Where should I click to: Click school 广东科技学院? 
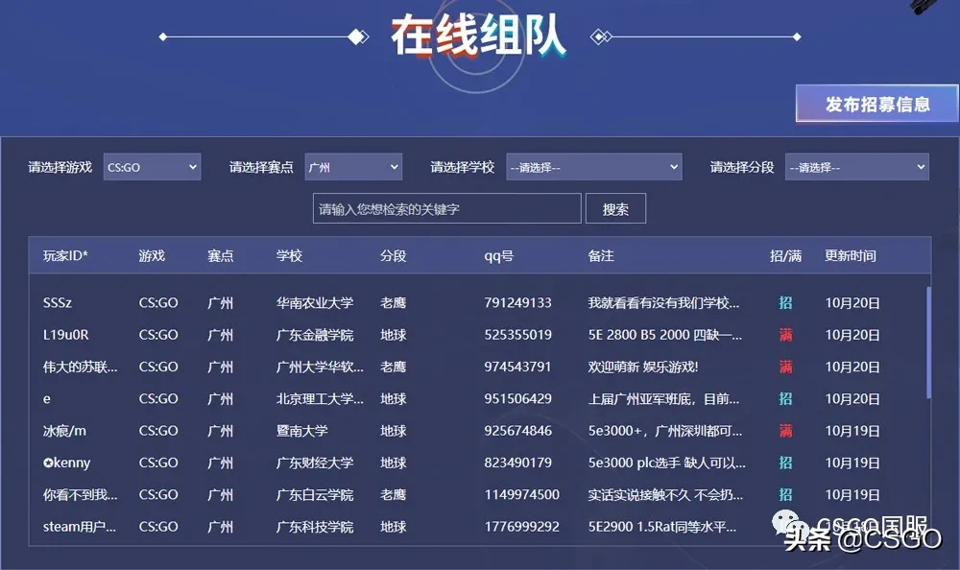(315, 527)
